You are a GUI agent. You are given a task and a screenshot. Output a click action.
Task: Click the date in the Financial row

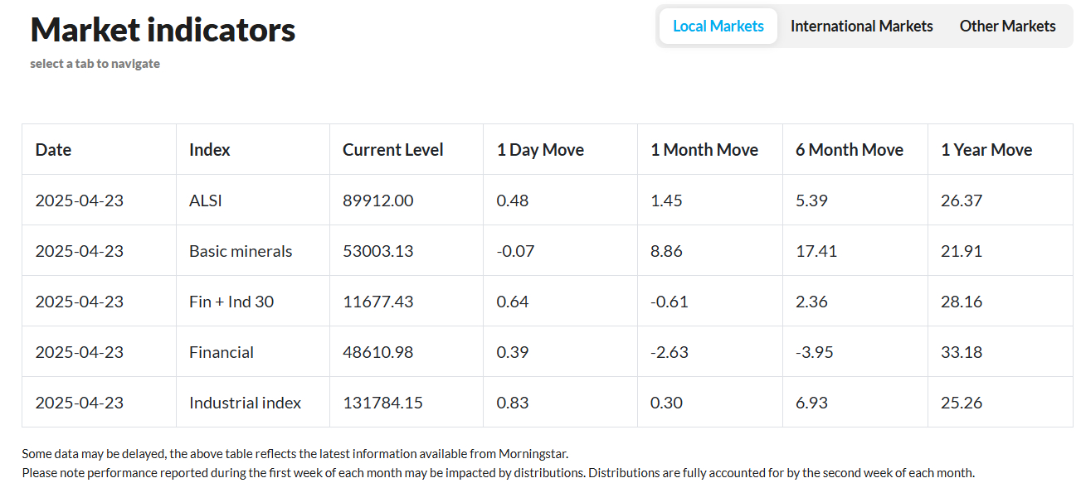(79, 352)
